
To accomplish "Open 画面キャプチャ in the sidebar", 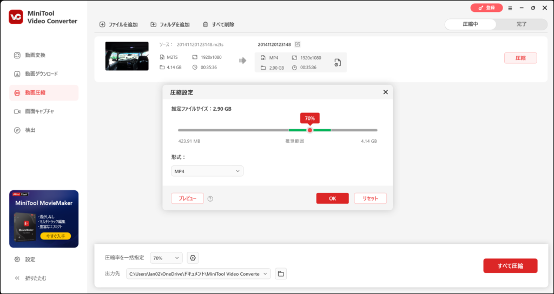I will (44, 111).
